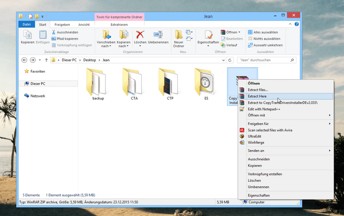Choose Edit with Notepad++
Viewport: 344px width, 216px height.
[x=286, y=109]
